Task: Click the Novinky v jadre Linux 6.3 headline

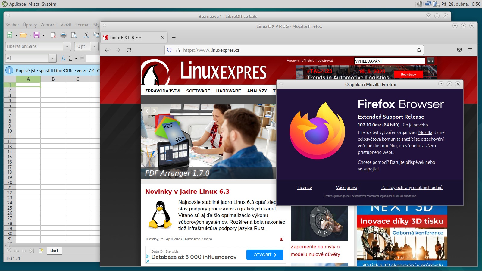Action: point(187,192)
